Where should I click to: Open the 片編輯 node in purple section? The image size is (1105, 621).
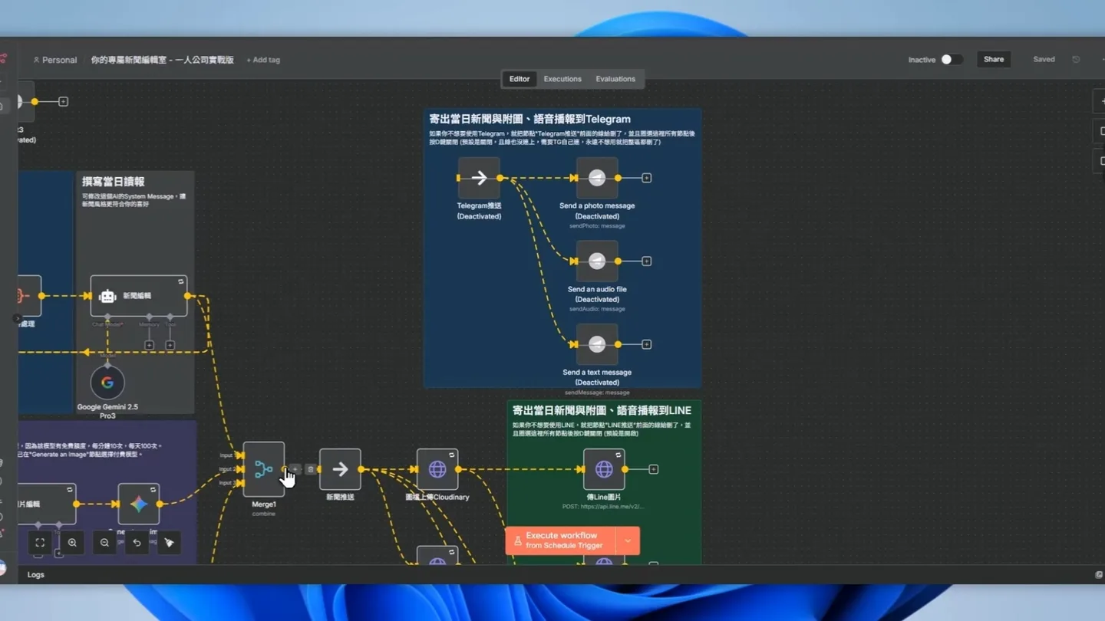(x=46, y=504)
